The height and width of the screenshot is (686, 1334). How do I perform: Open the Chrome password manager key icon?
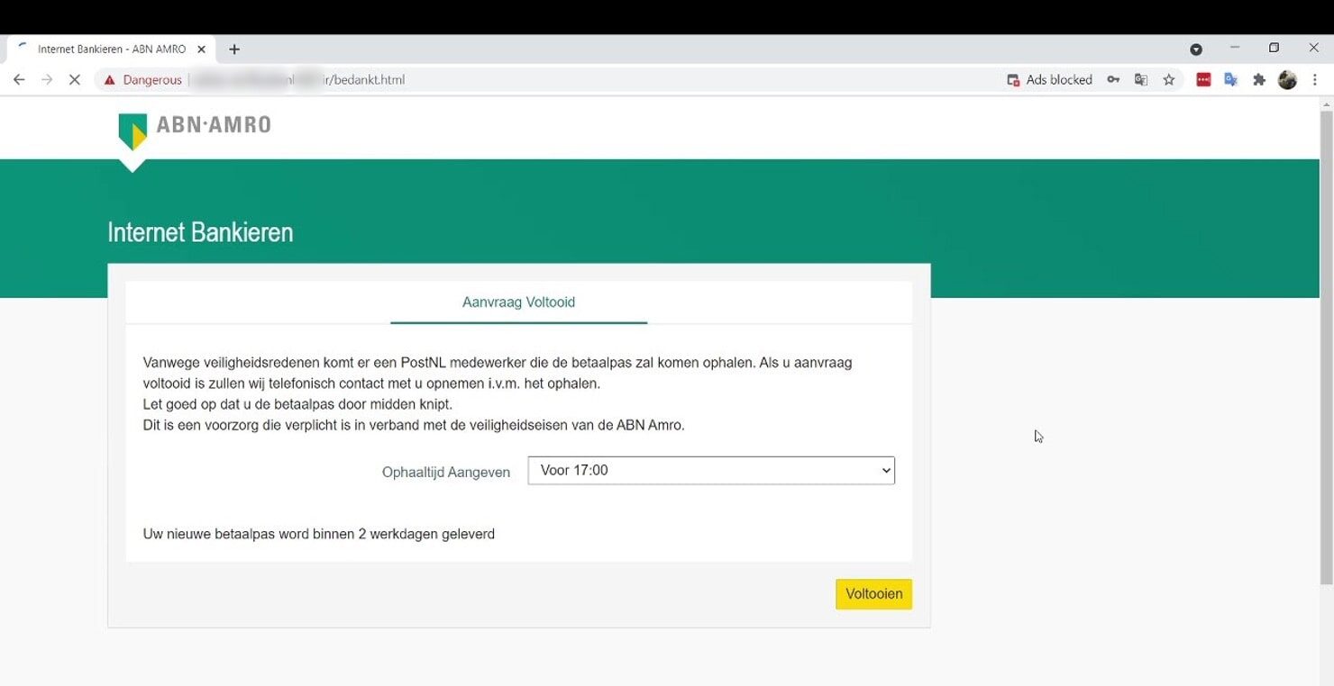1113,79
